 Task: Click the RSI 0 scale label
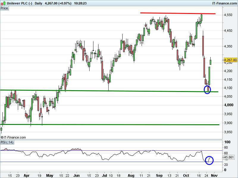point(225,170)
